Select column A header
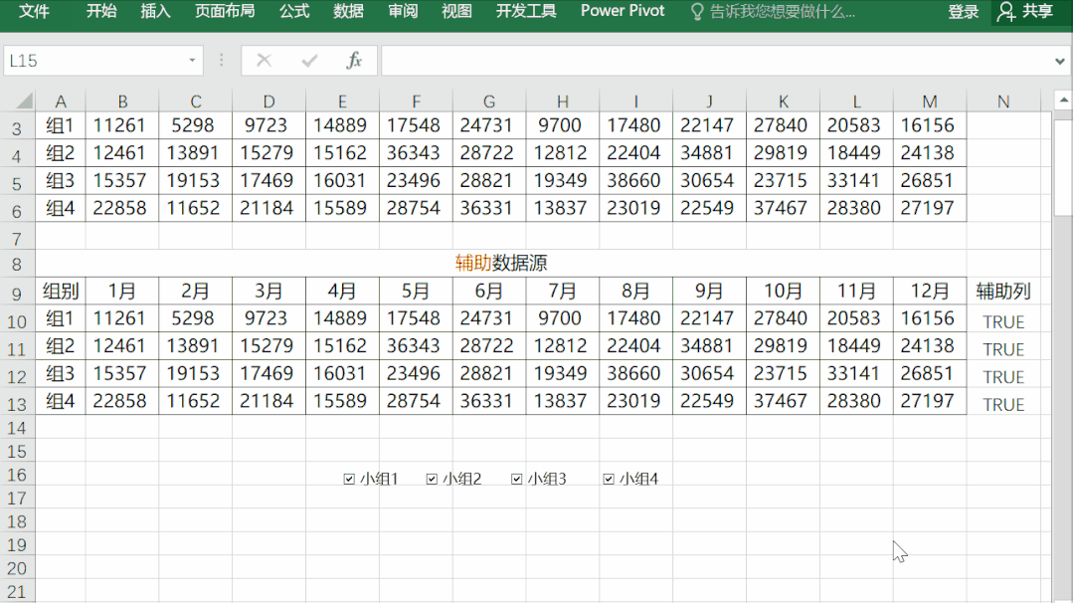Screen dimensions: 1073x603 coord(61,101)
